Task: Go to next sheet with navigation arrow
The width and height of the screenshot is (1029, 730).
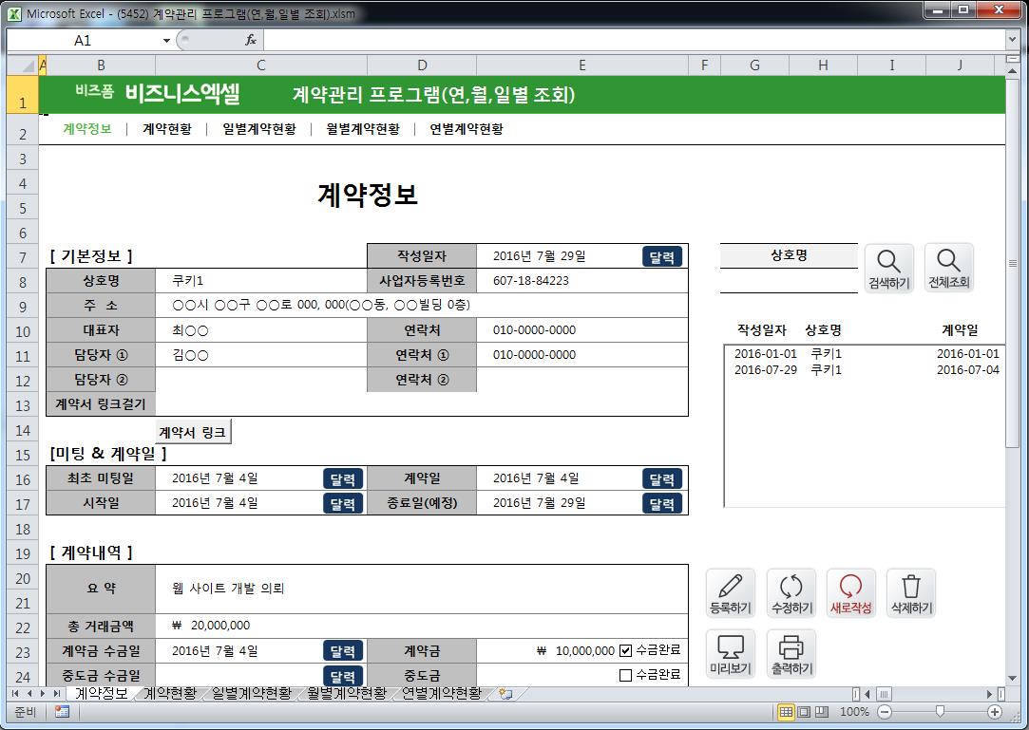Action: click(43, 693)
